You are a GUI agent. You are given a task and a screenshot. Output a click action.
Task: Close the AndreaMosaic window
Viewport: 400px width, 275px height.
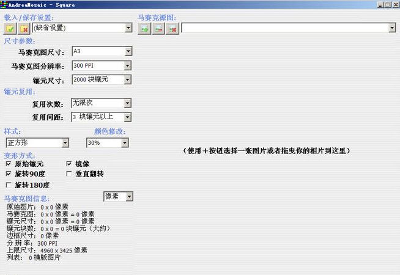pyautogui.click(x=396, y=5)
